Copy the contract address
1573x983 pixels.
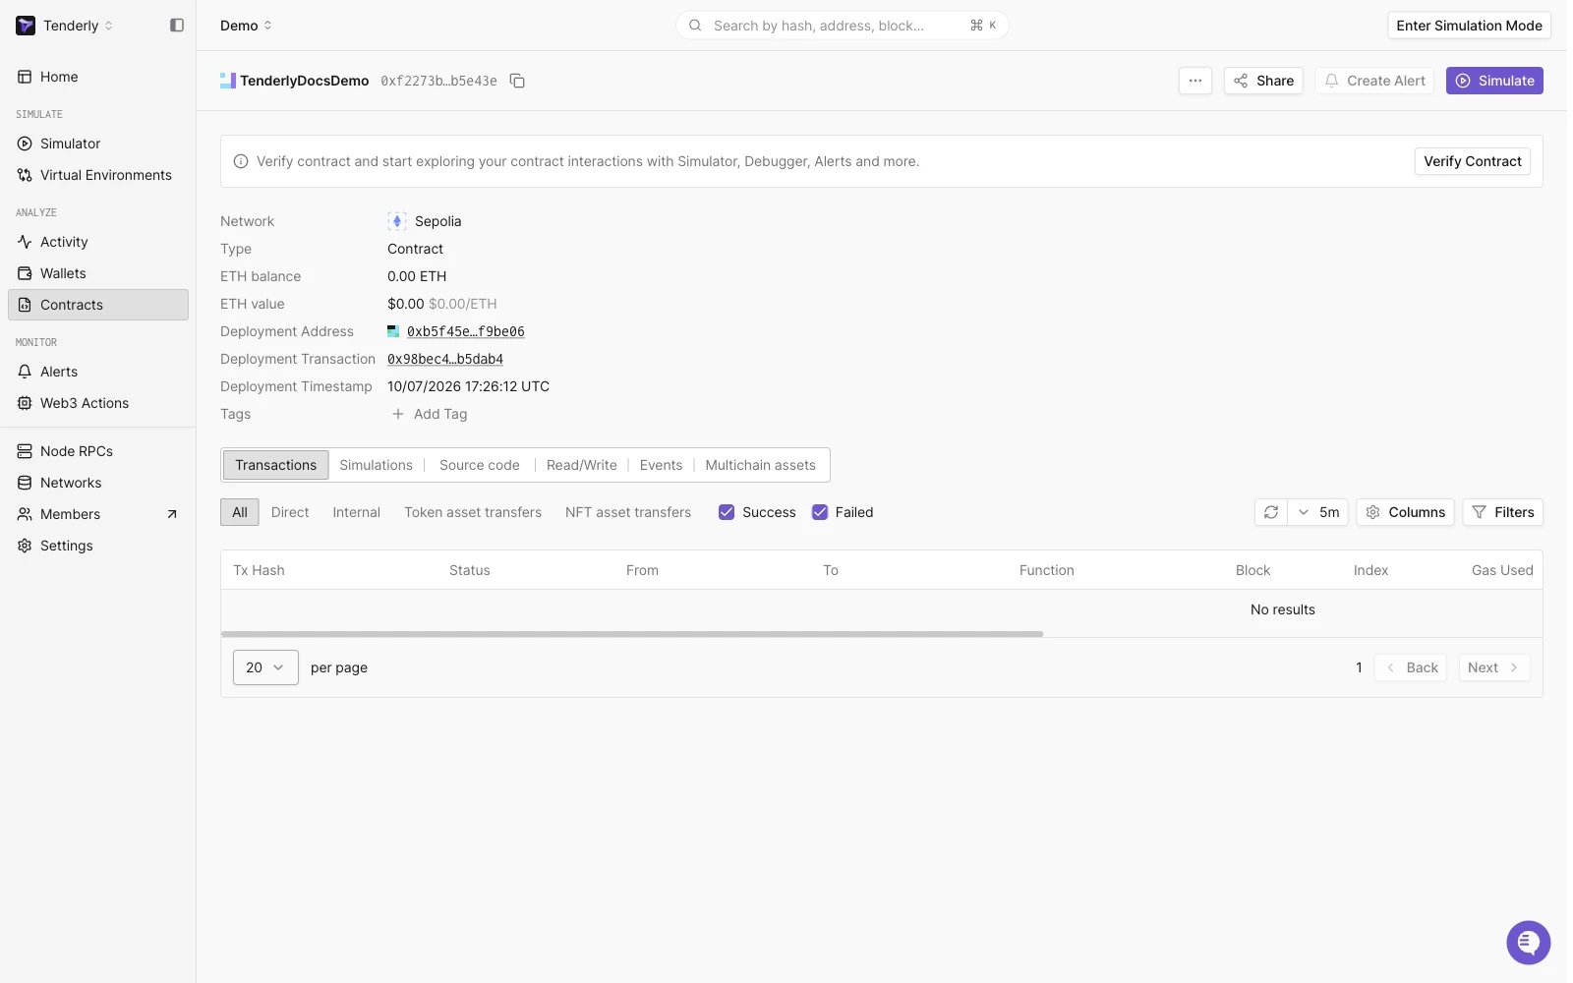click(517, 81)
